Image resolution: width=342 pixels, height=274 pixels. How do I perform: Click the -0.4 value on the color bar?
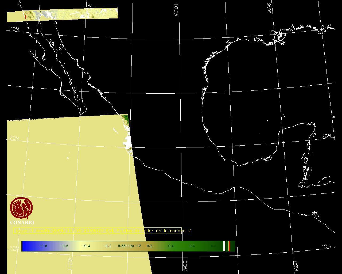click(x=85, y=246)
